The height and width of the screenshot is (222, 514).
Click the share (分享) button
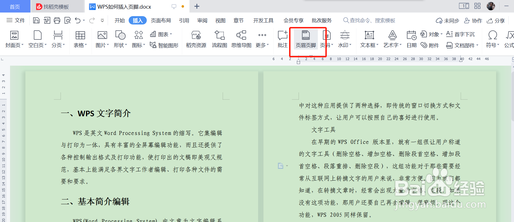coord(496,21)
